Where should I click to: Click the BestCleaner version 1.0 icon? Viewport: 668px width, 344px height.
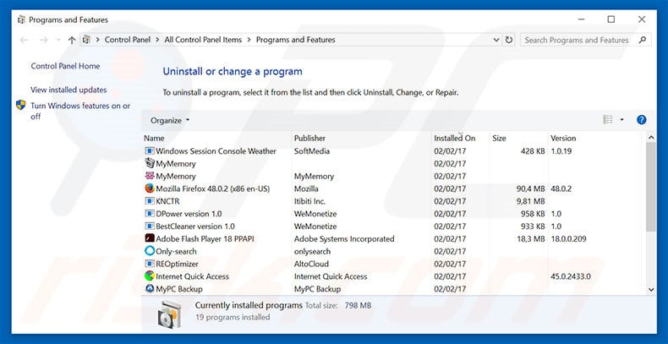pos(150,226)
